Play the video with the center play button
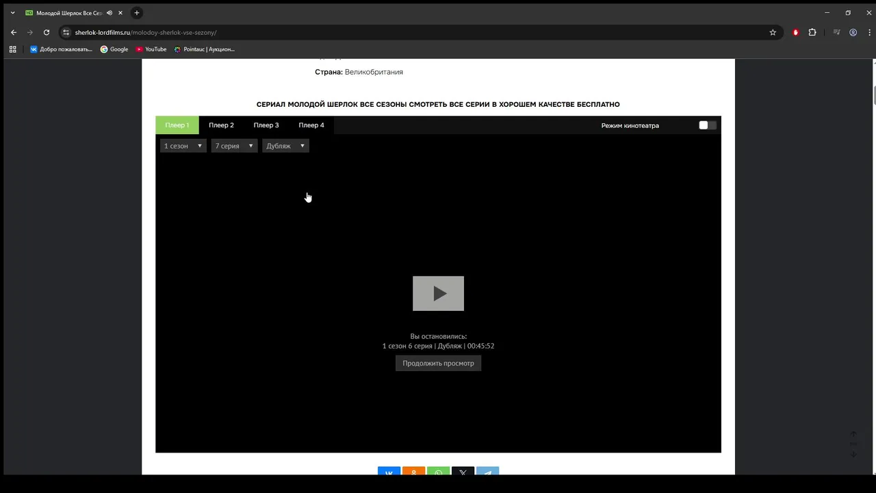The width and height of the screenshot is (876, 493). pyautogui.click(x=438, y=293)
